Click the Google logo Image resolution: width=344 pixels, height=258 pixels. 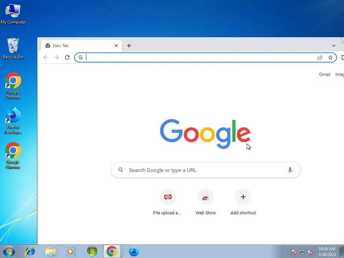(x=205, y=134)
